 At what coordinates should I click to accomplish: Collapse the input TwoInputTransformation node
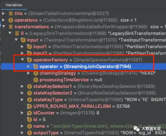[x=16, y=40]
